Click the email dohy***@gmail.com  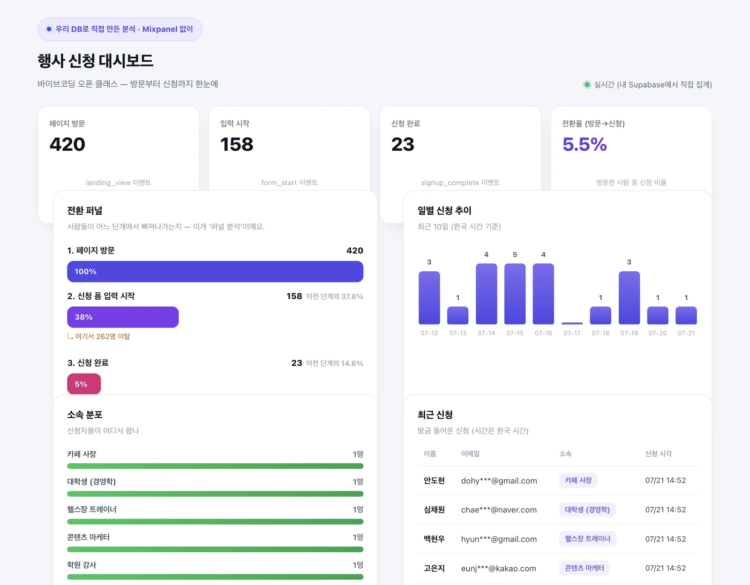[499, 481]
